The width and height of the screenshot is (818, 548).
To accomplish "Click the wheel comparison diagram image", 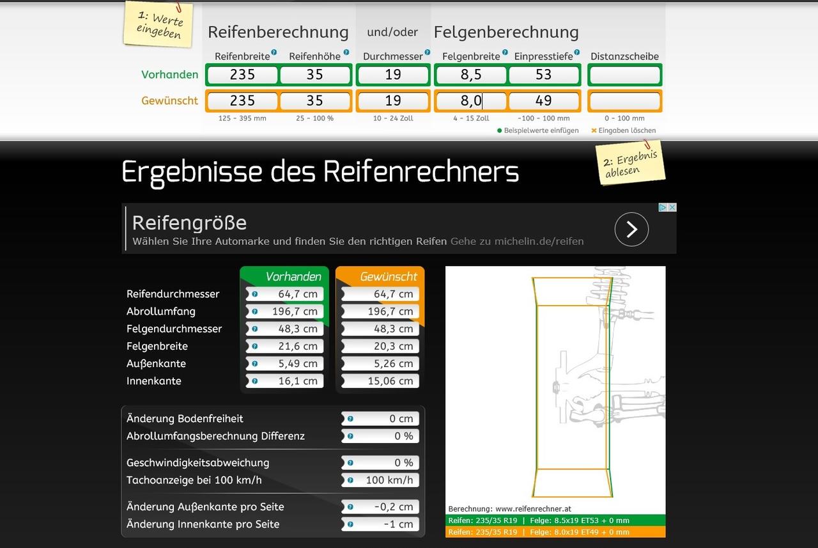I will (555, 384).
